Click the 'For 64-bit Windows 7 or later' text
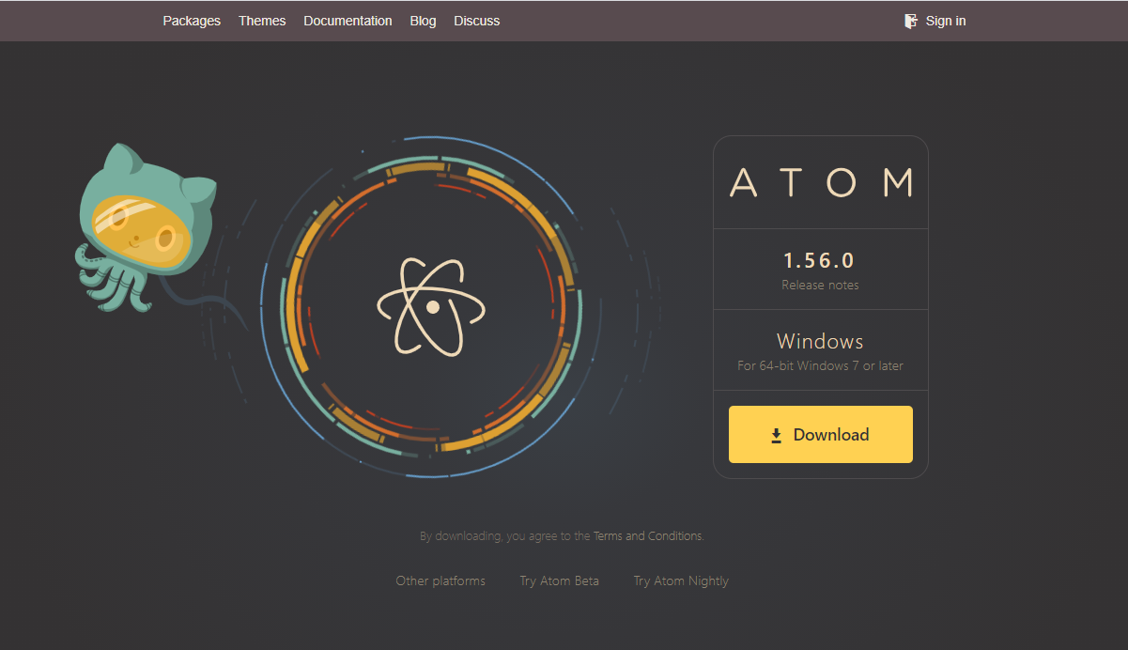 (x=820, y=365)
